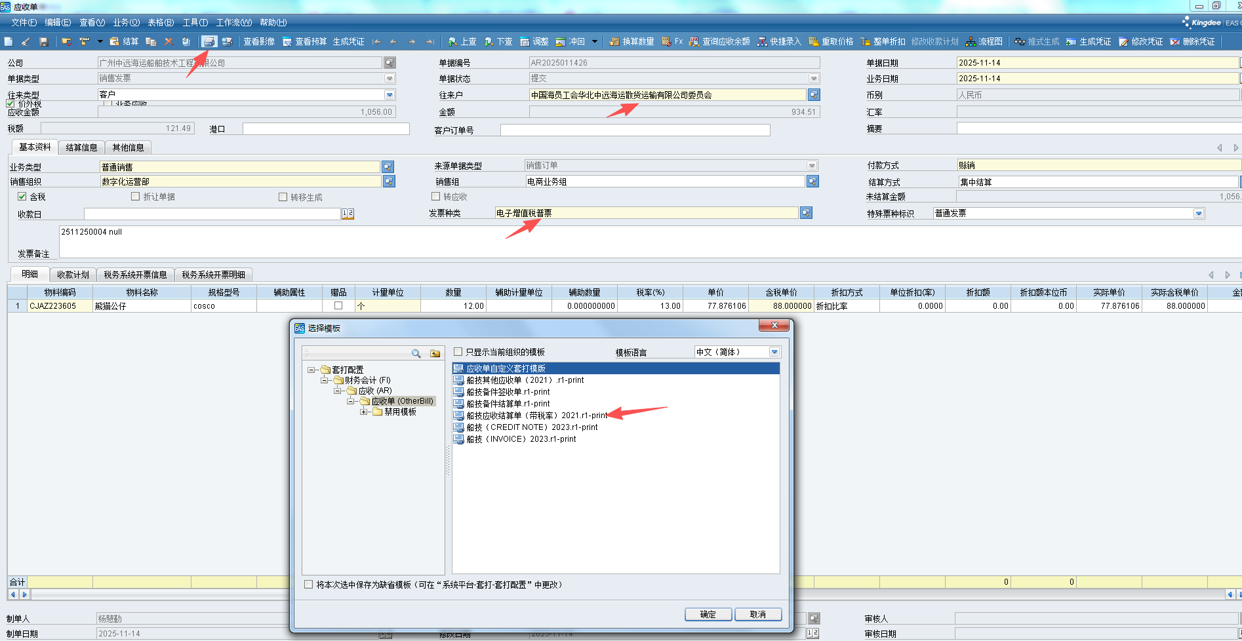This screenshot has width=1242, height=641.
Task: Select 船技应收结算单（带税率）2021 template
Action: tap(536, 416)
